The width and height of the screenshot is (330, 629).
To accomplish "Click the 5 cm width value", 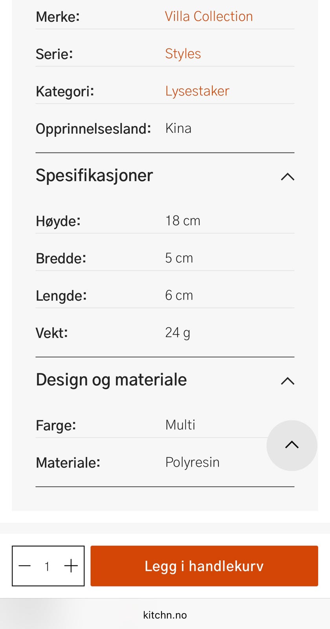I will tap(179, 258).
